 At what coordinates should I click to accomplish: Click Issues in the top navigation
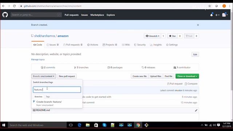pyautogui.click(x=84, y=15)
